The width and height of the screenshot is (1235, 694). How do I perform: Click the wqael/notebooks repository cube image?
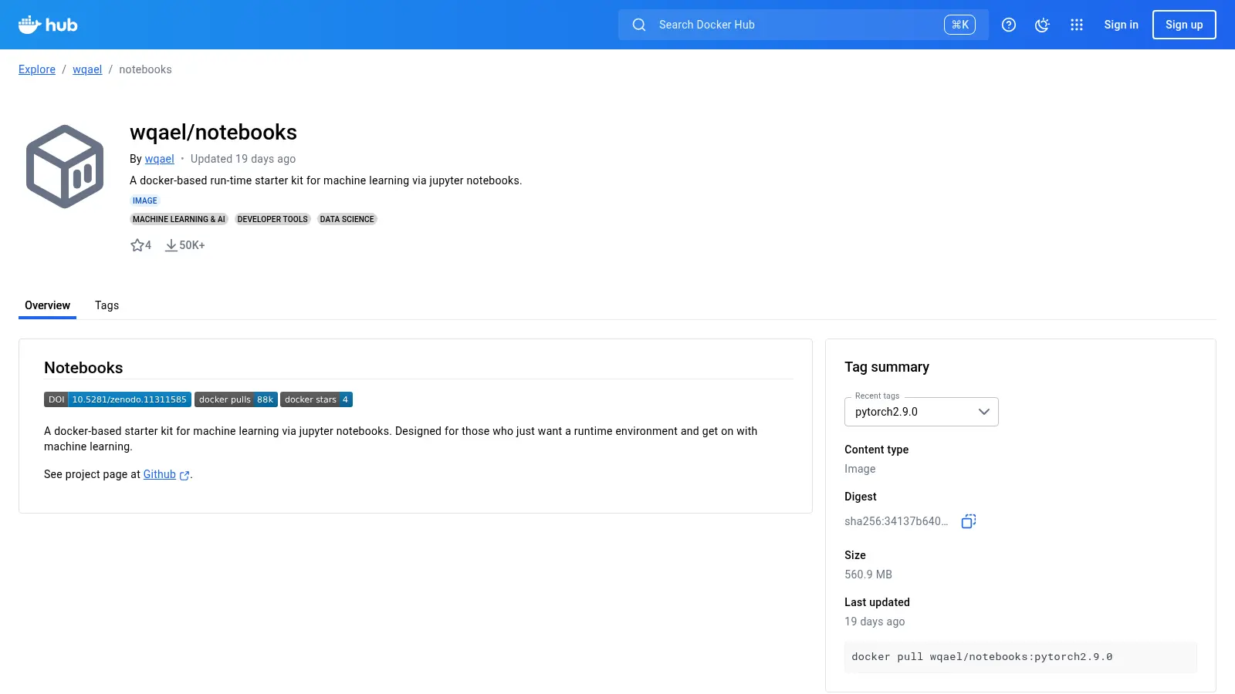65,167
